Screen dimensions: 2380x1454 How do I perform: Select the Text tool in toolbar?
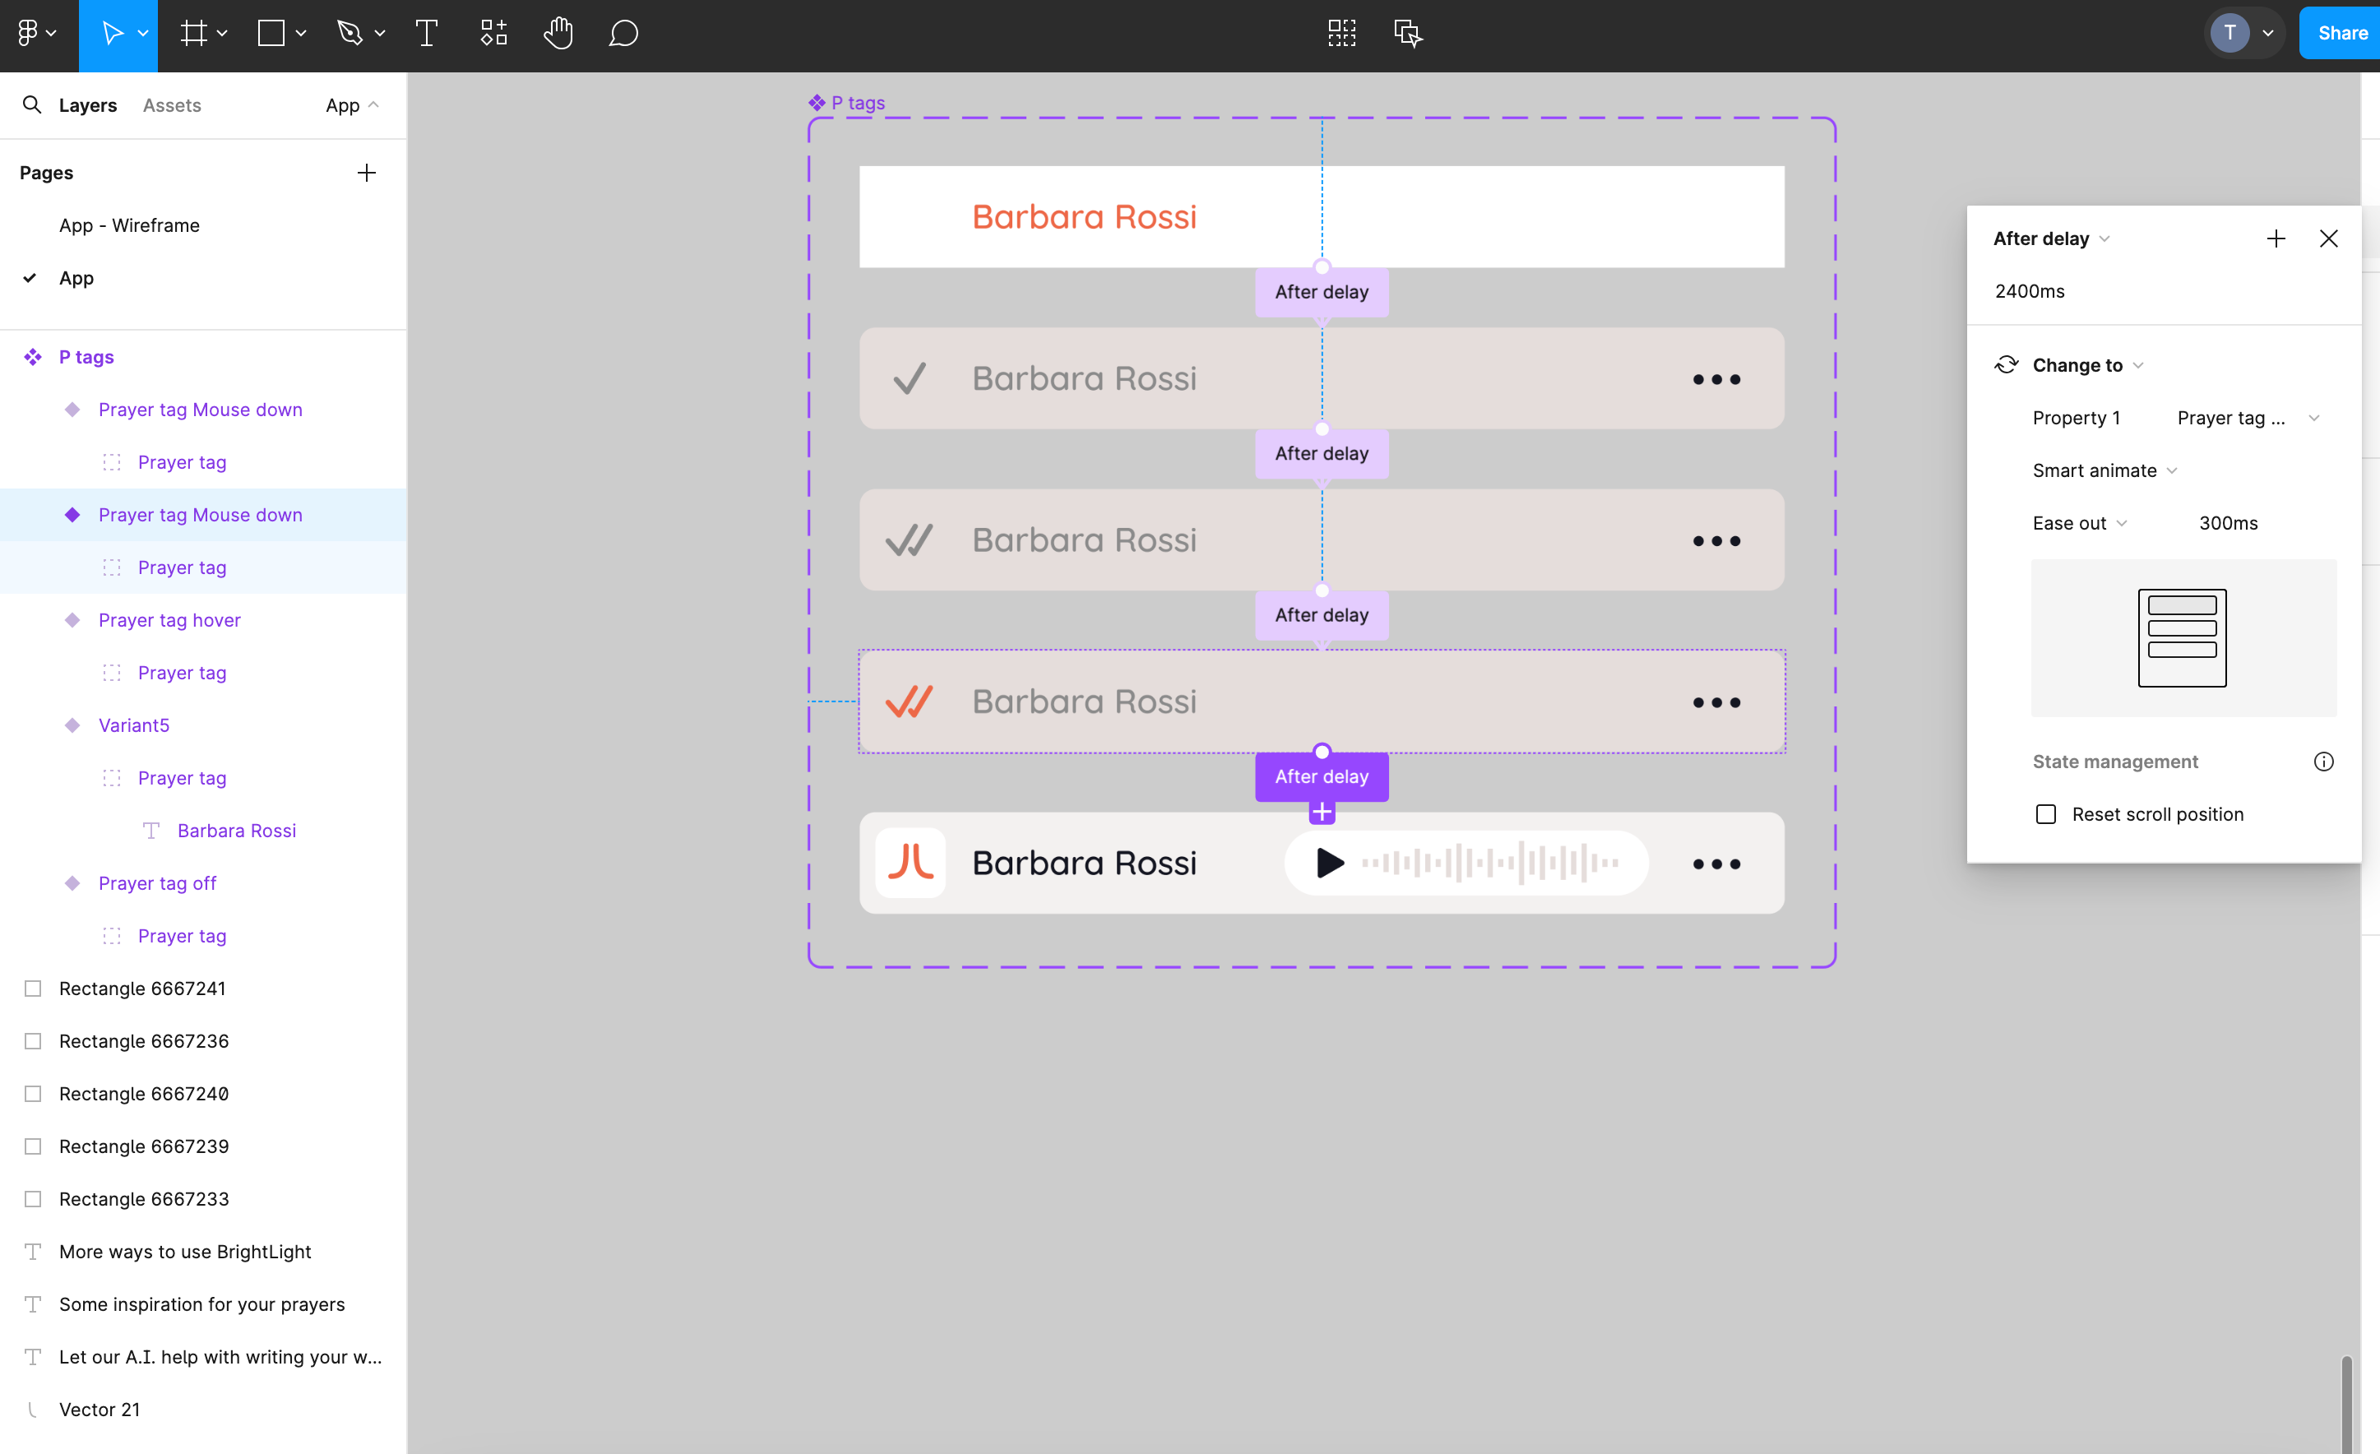(x=427, y=32)
